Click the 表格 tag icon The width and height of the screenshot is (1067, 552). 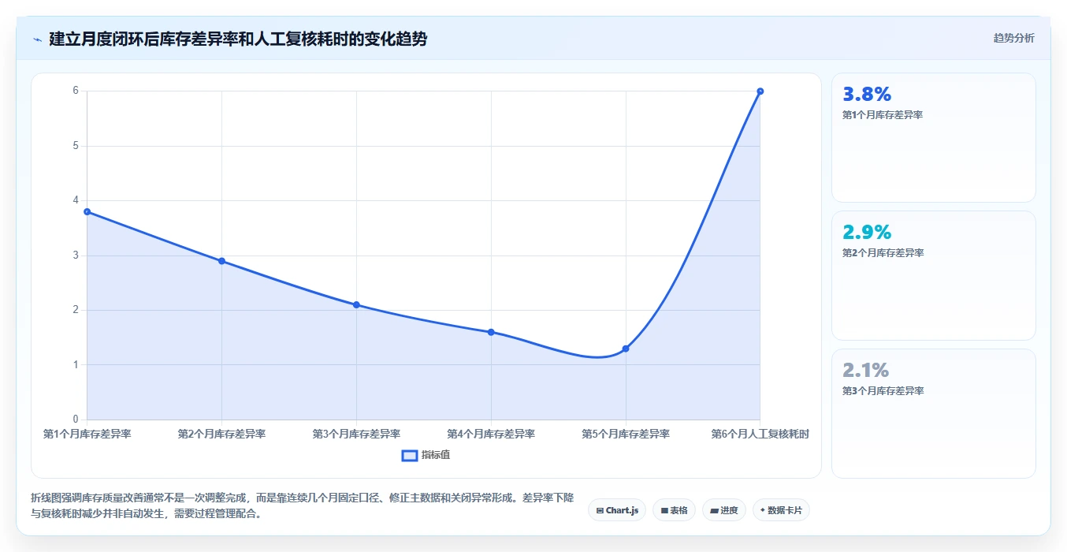664,511
